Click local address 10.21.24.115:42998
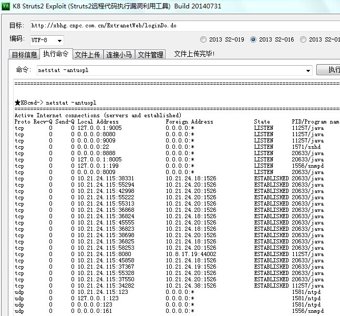 point(106,191)
